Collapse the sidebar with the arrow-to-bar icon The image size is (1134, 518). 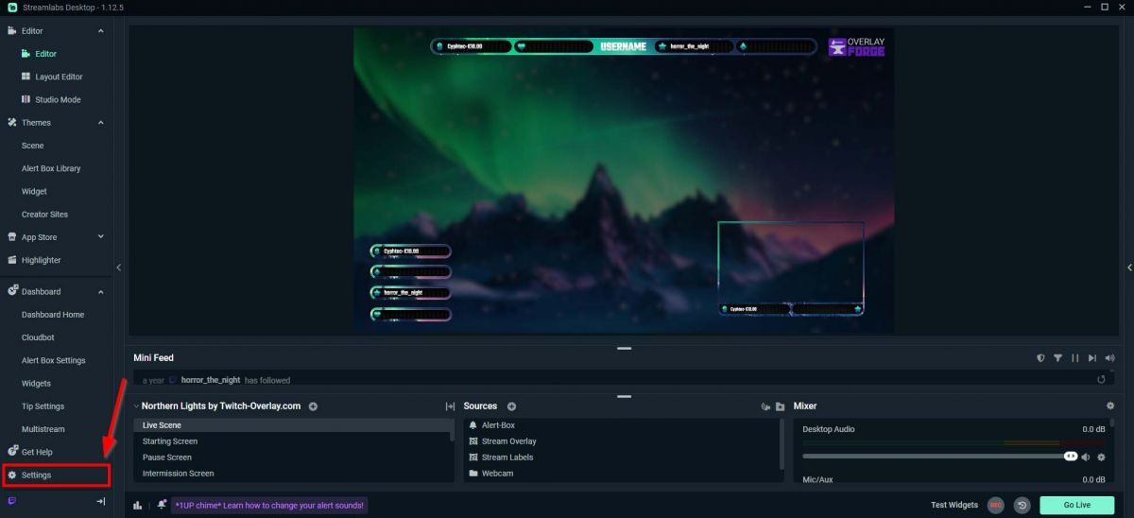coord(100,501)
